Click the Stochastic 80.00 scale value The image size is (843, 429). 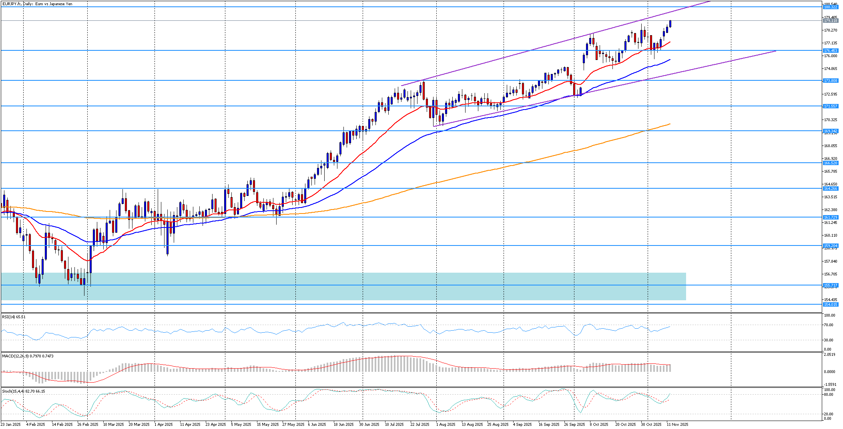coord(829,395)
